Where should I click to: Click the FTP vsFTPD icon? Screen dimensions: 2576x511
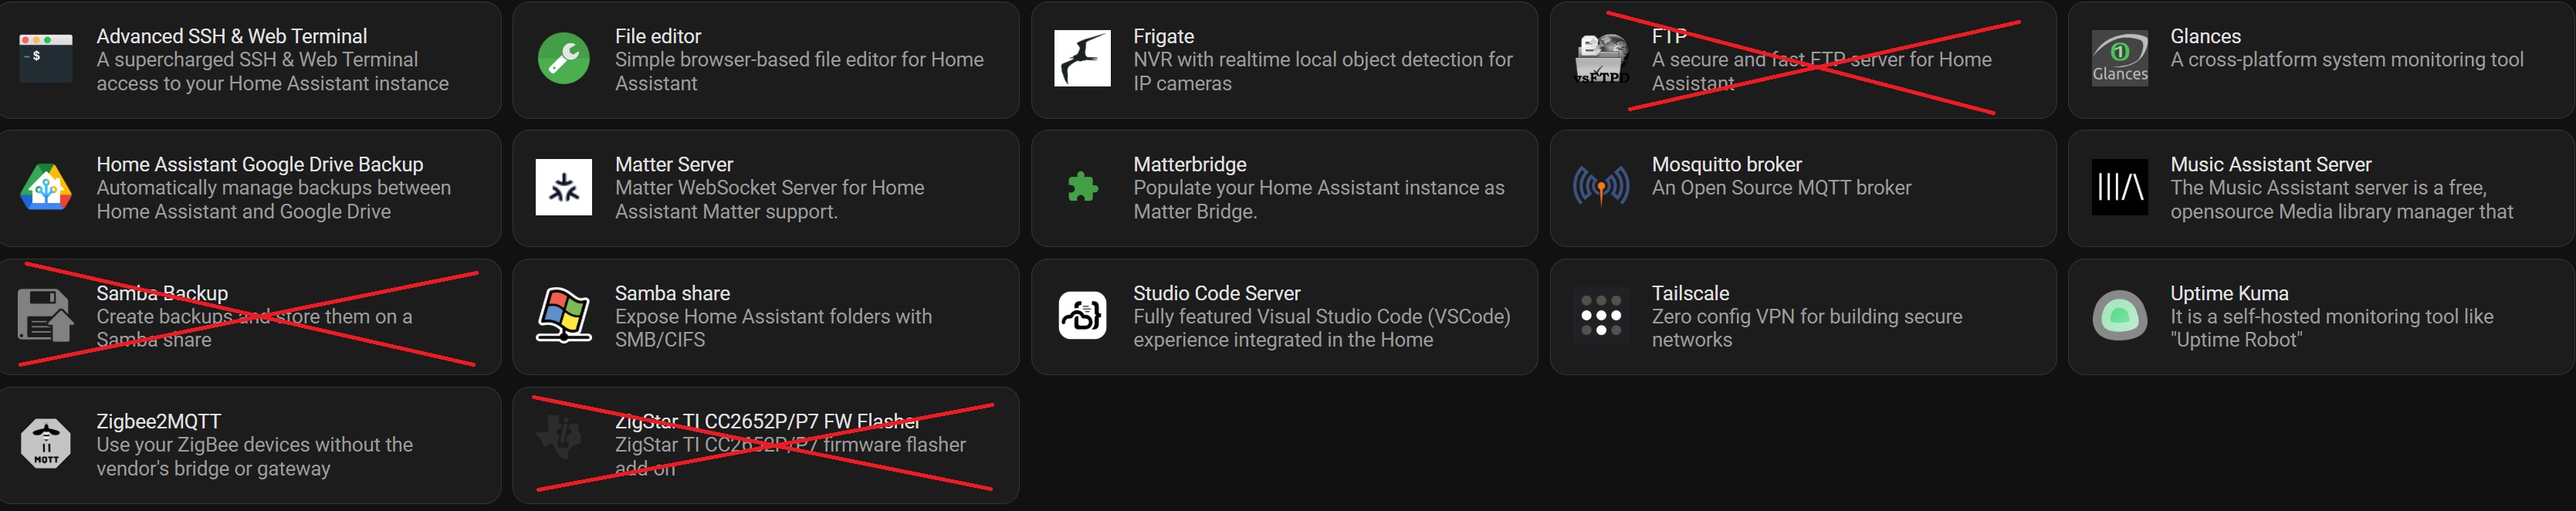coord(1601,58)
